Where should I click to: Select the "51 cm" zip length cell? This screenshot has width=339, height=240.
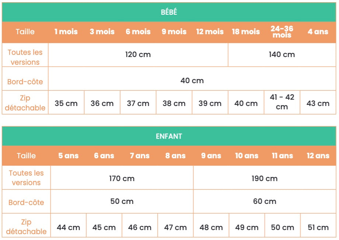point(318,227)
